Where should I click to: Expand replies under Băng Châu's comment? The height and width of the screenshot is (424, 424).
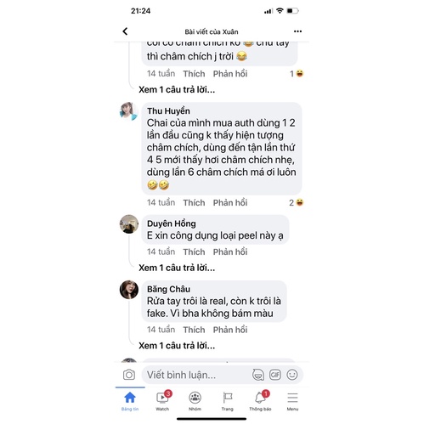(177, 346)
